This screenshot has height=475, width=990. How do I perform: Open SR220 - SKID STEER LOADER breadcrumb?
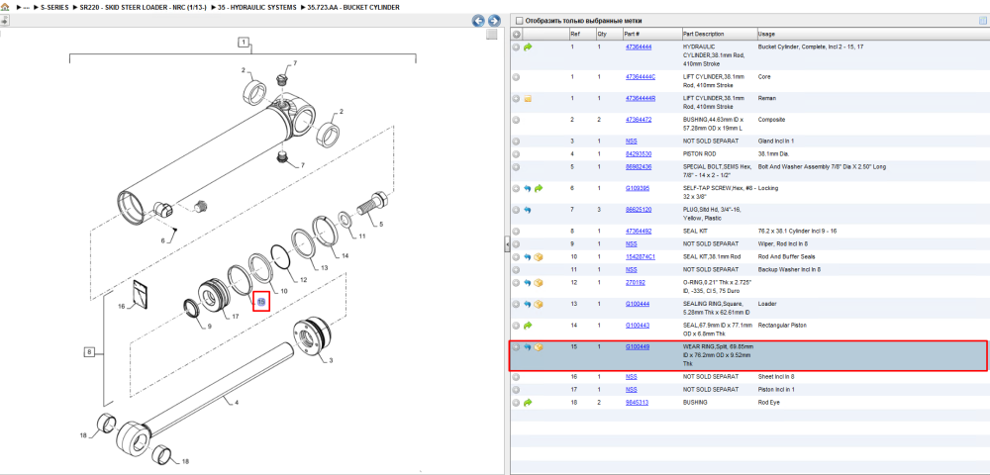[x=143, y=7]
